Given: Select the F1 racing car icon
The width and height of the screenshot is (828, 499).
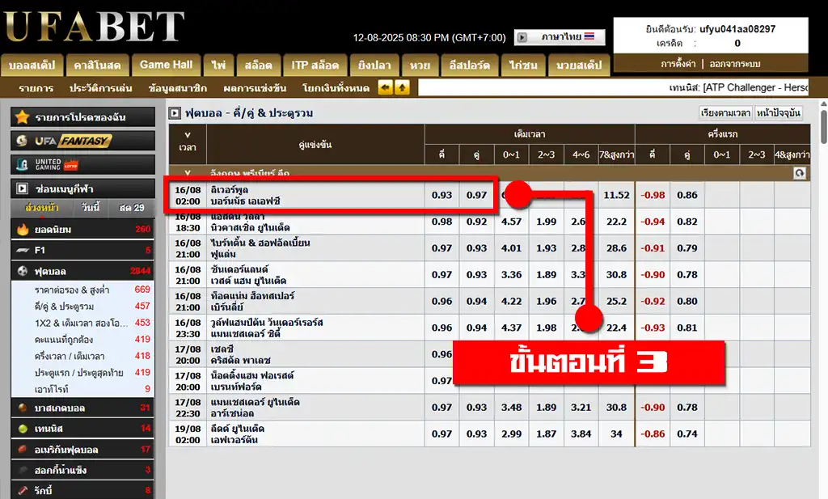Looking at the screenshot, I should click(x=23, y=250).
